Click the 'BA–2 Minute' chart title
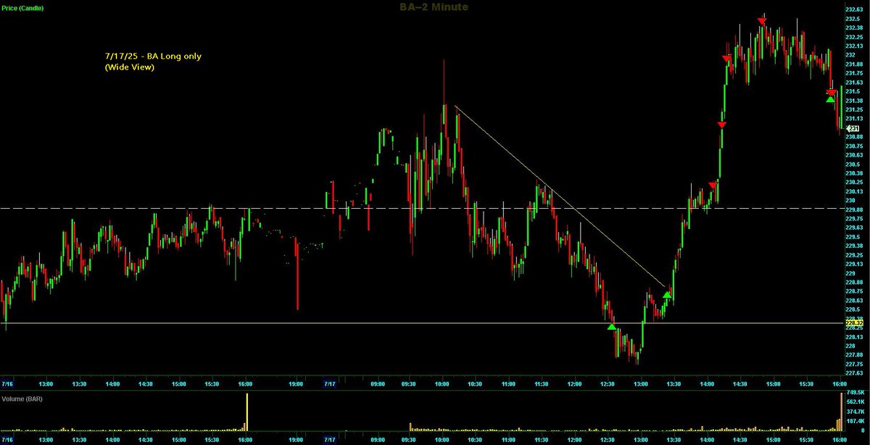 pos(435,7)
